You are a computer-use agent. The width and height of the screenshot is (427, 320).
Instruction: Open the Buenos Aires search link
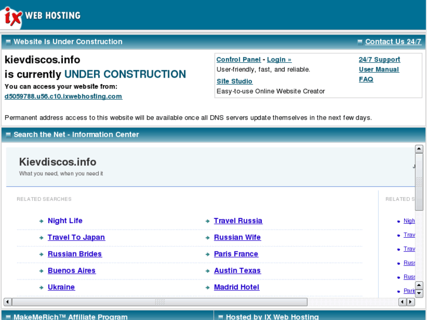click(x=72, y=271)
